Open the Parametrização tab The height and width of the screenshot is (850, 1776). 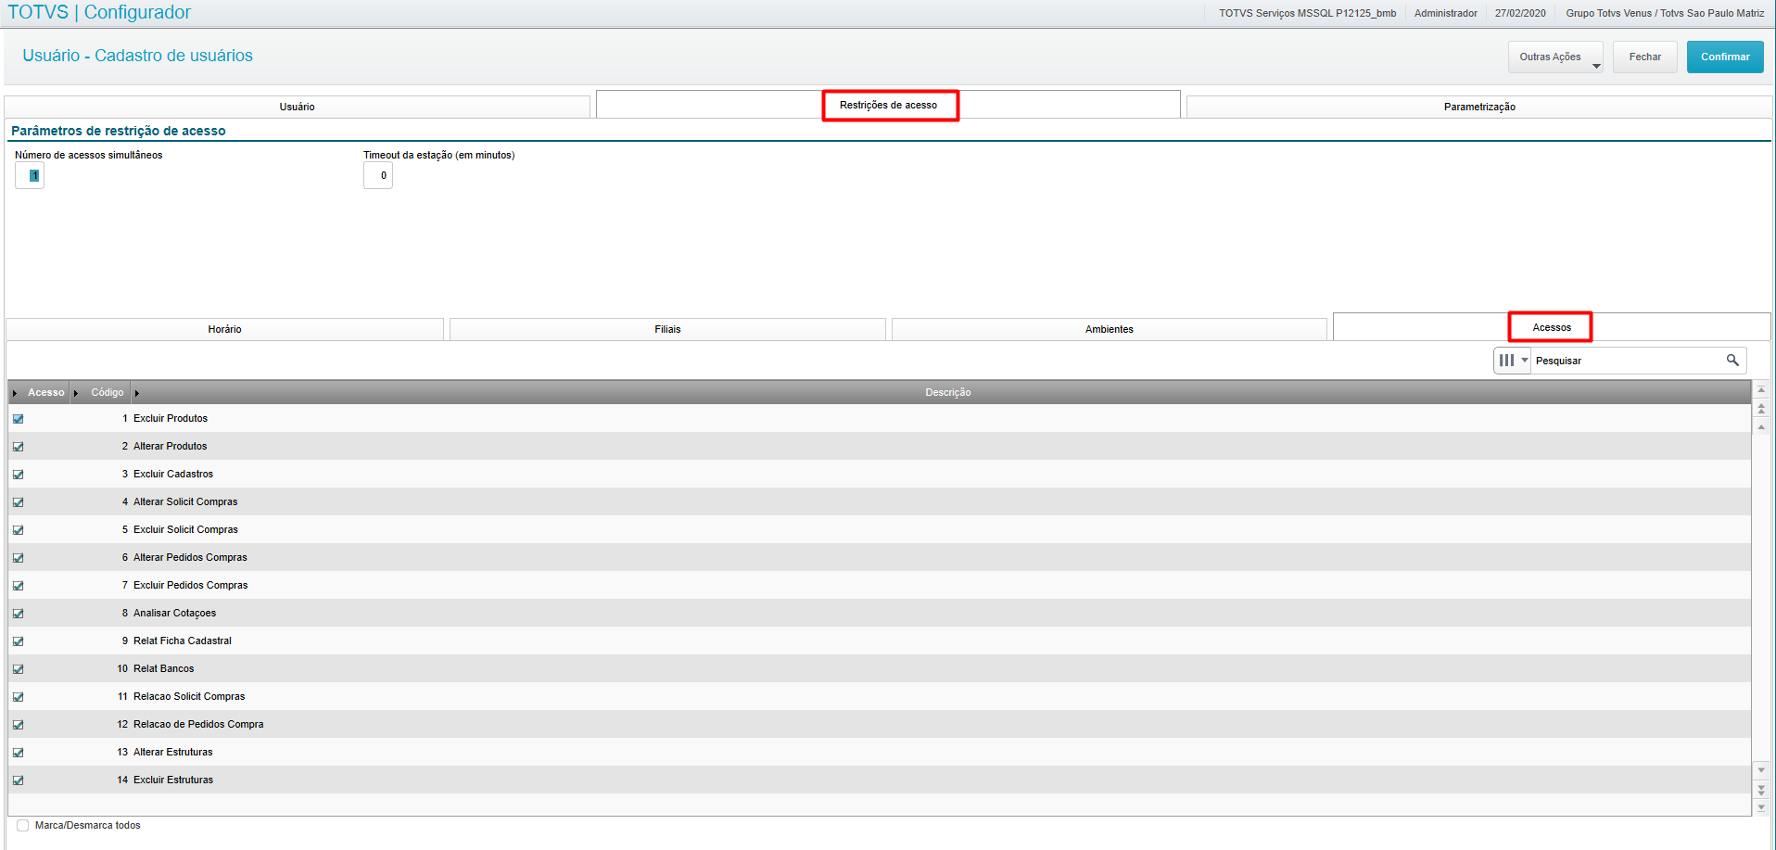[1479, 107]
